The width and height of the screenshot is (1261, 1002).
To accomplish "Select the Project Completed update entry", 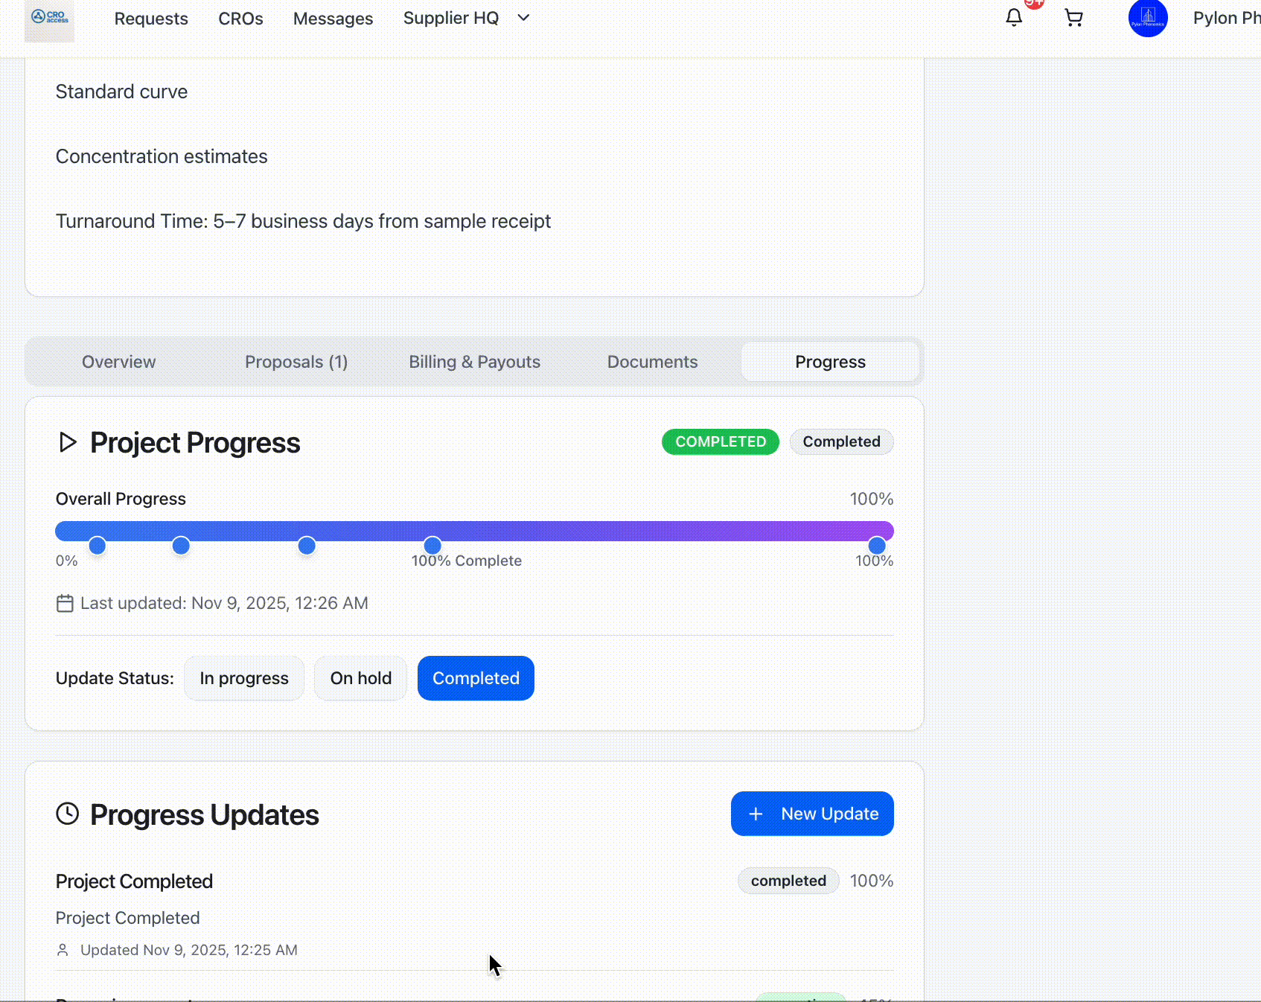I will [x=134, y=881].
